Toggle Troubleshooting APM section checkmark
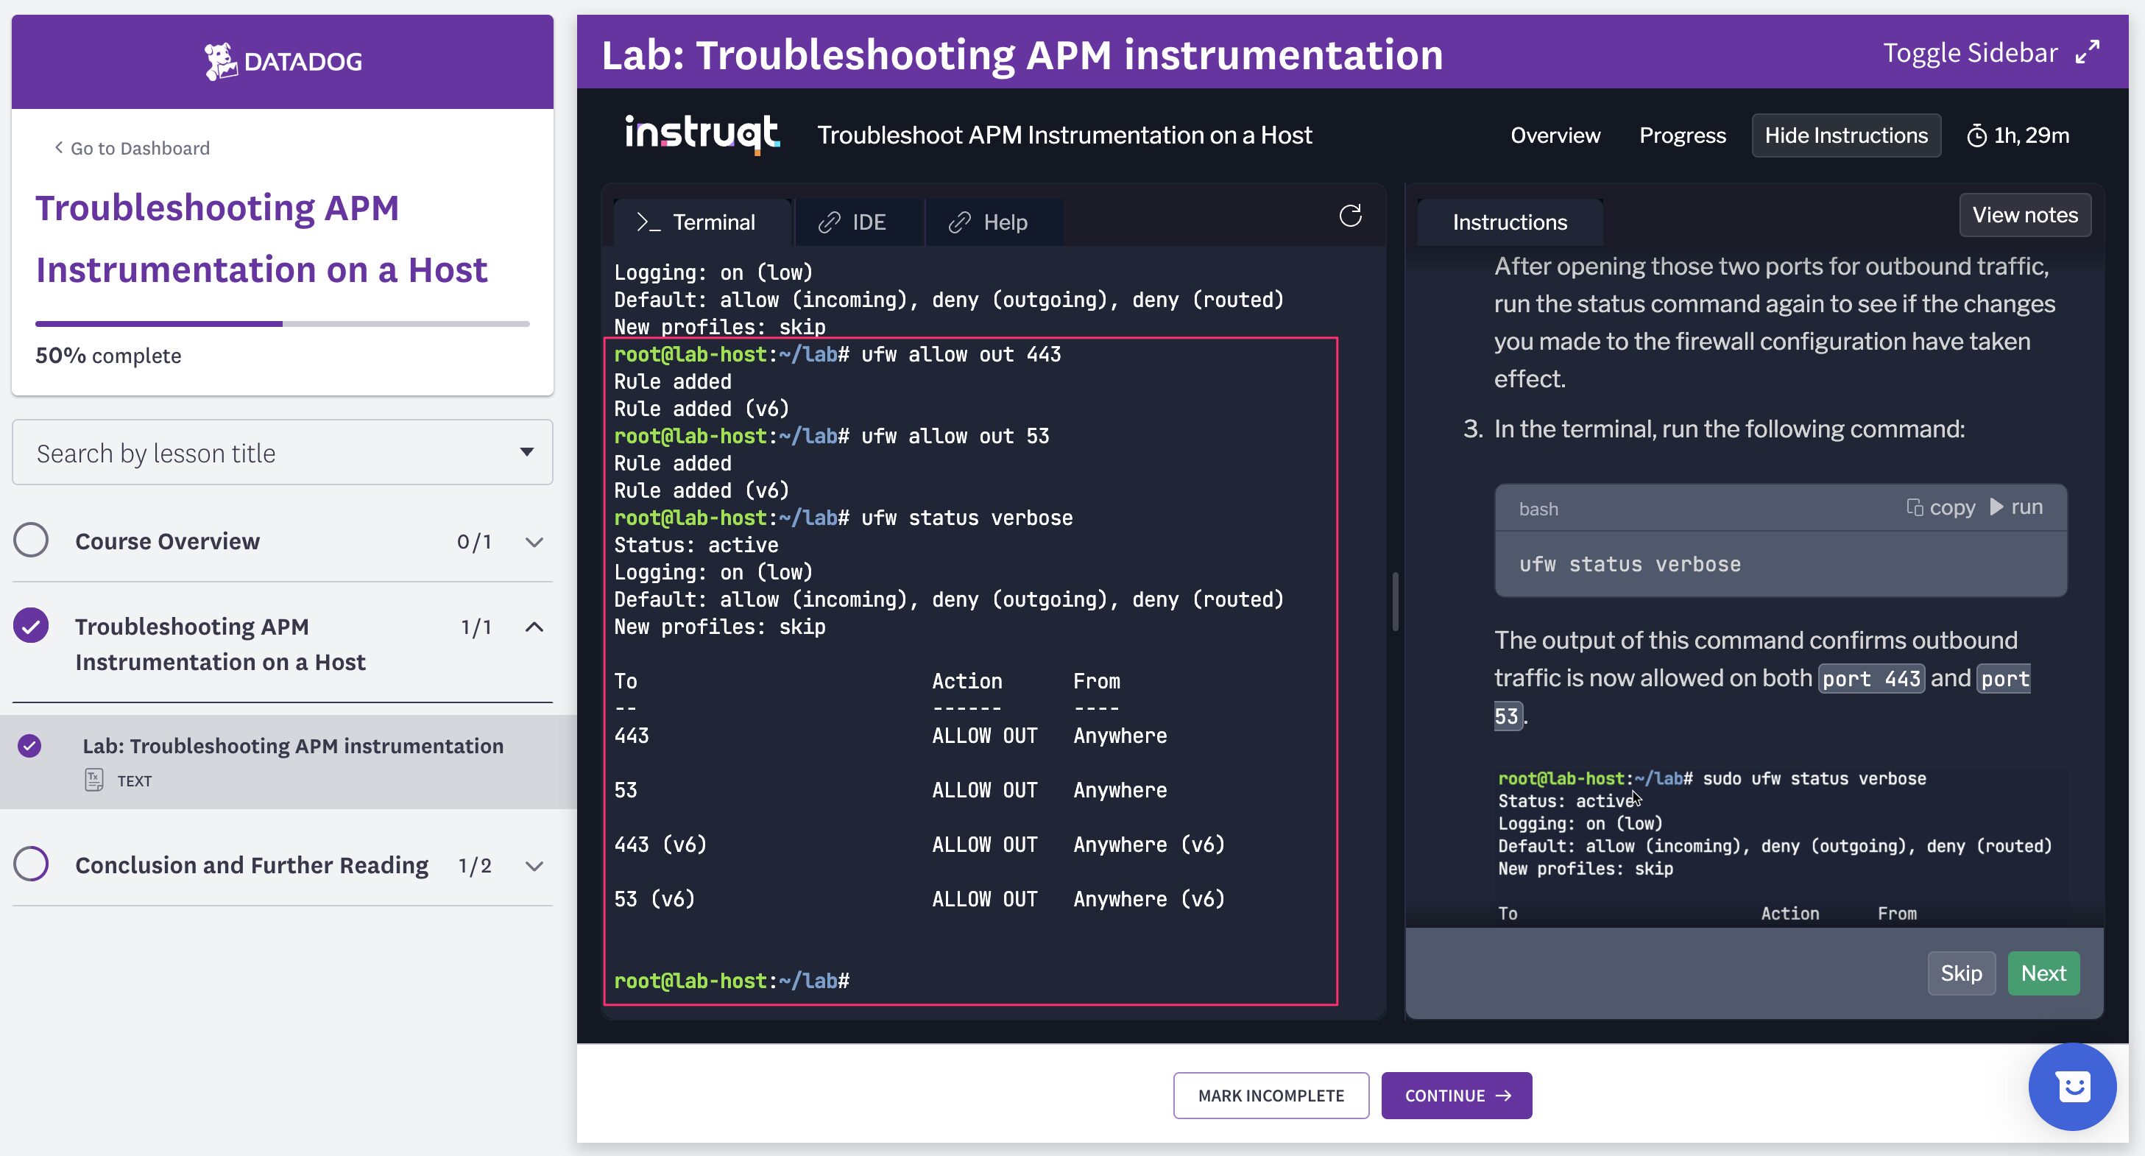 (31, 625)
